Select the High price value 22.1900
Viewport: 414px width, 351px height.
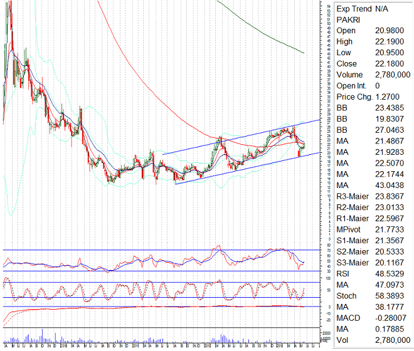[x=388, y=42]
